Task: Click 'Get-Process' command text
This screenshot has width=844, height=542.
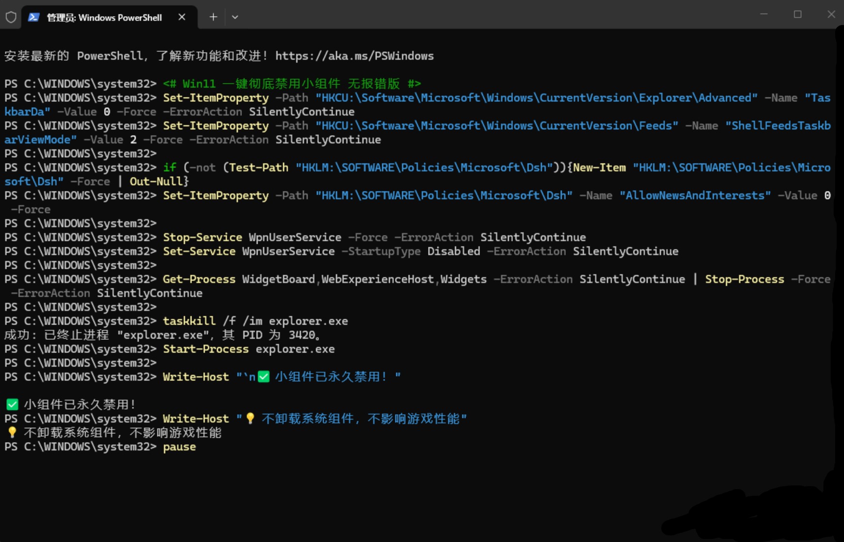Action: [199, 280]
